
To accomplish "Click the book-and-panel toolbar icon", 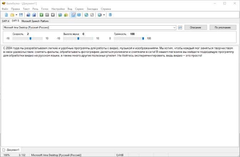I will (100, 15).
